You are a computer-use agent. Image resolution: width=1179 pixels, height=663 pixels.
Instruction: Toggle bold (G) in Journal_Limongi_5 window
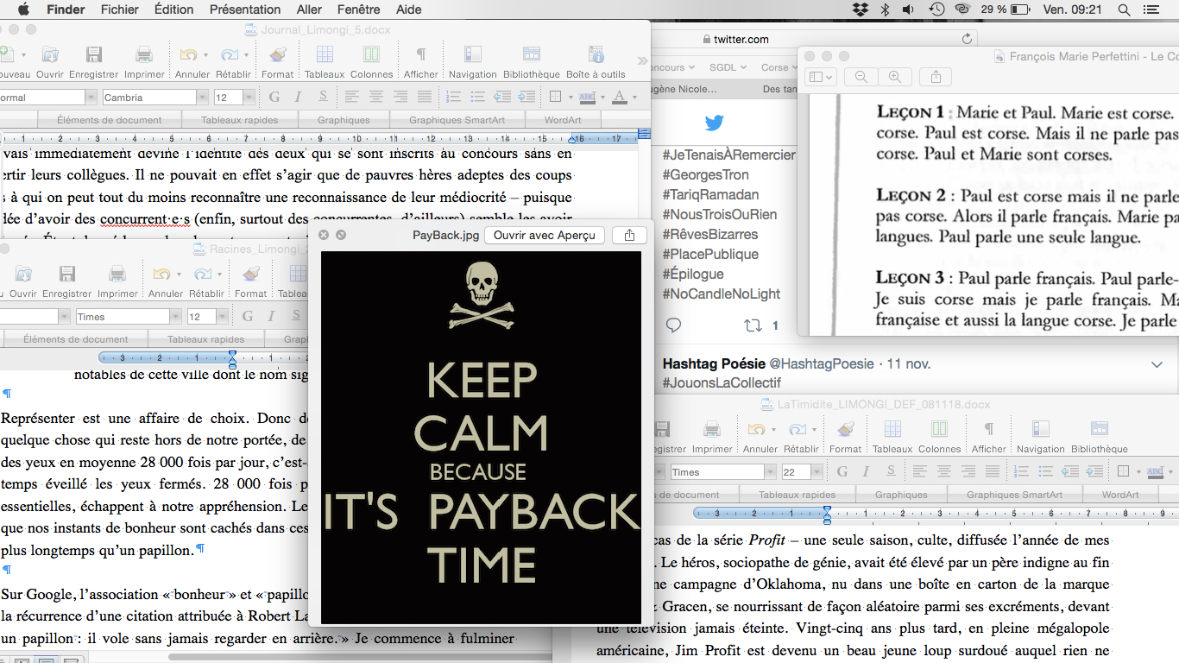[x=274, y=98]
